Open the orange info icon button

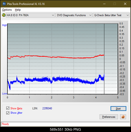click(x=123, y=117)
